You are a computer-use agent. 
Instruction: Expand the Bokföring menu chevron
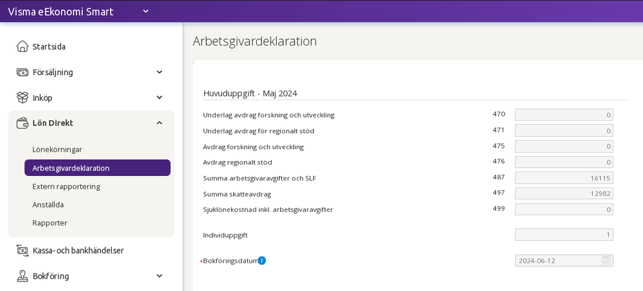[160, 276]
